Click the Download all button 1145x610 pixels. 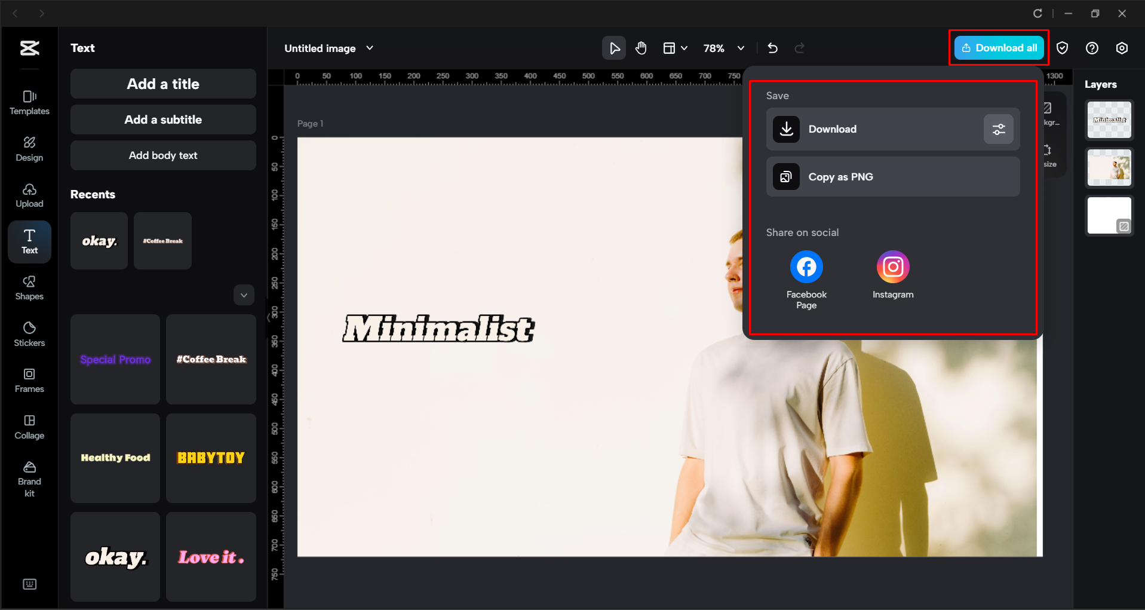pyautogui.click(x=998, y=47)
